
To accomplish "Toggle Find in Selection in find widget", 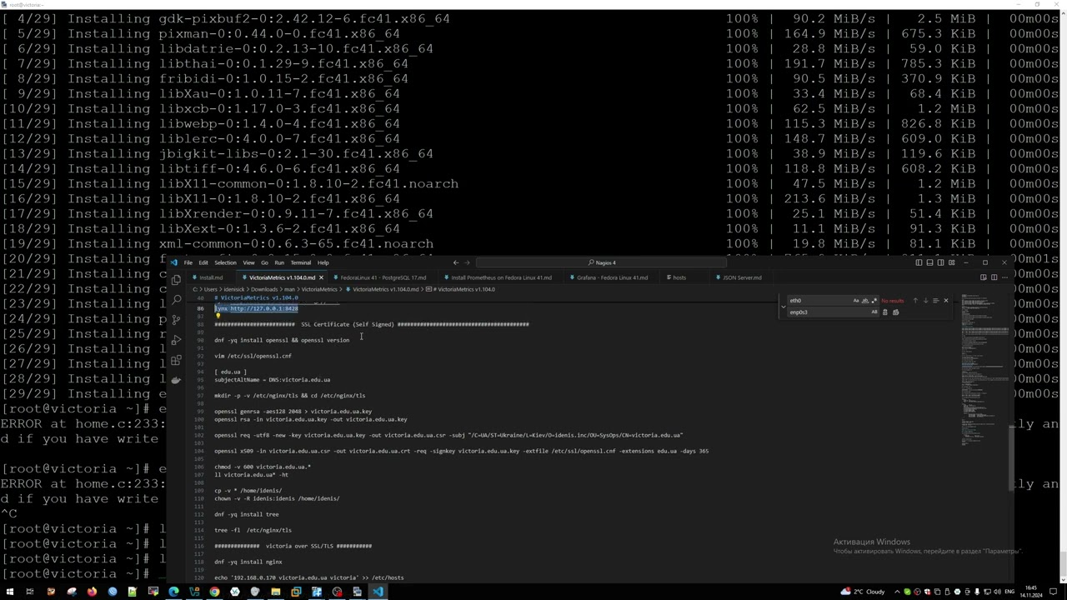I will [x=936, y=301].
